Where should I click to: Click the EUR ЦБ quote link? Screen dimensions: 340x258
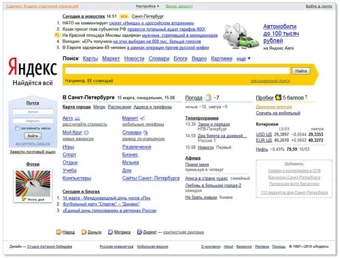[x=264, y=141]
